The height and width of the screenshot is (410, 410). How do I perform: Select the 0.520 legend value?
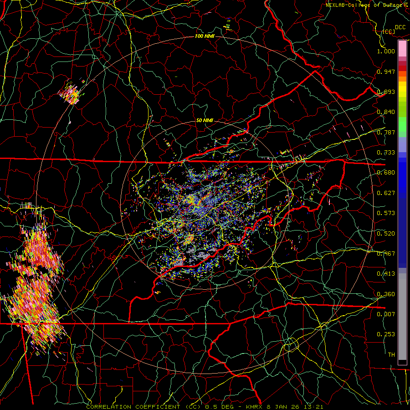pyautogui.click(x=386, y=234)
